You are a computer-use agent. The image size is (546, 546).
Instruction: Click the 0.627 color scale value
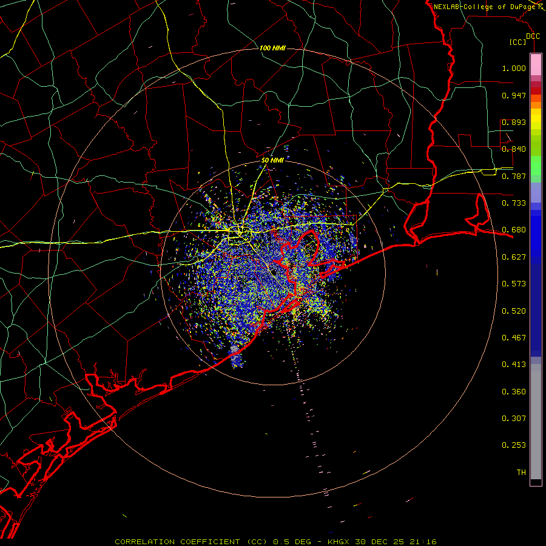click(514, 257)
